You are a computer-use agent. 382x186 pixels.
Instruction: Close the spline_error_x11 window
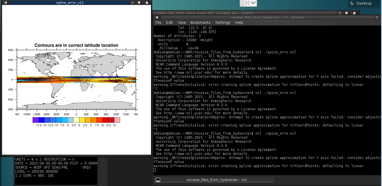5,2
